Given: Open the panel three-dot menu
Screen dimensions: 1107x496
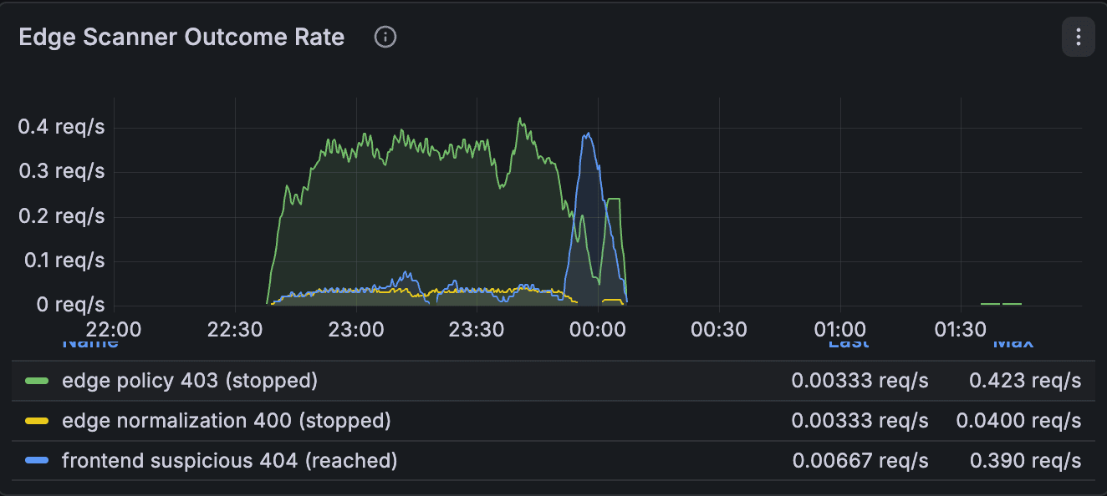Looking at the screenshot, I should point(1078,37).
